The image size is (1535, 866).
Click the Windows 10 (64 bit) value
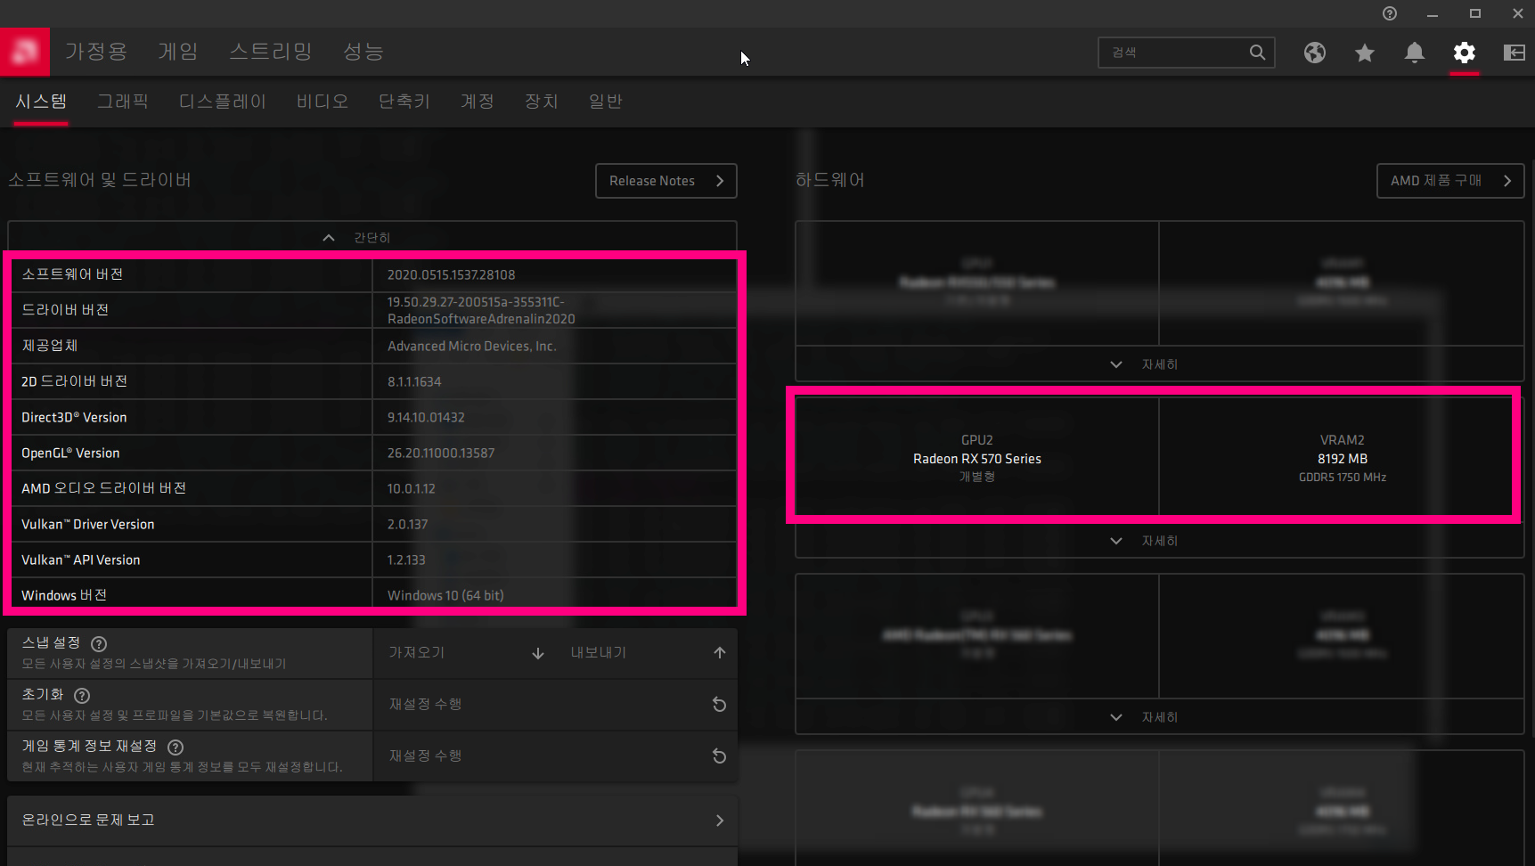click(445, 596)
